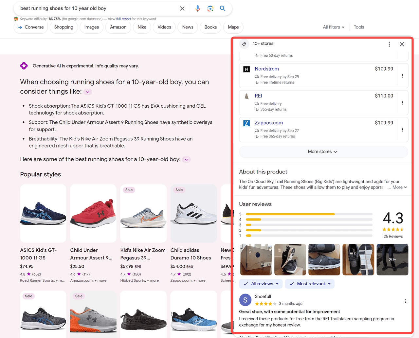Click the Zappos.com Z logo
The image size is (419, 338).
(247, 123)
